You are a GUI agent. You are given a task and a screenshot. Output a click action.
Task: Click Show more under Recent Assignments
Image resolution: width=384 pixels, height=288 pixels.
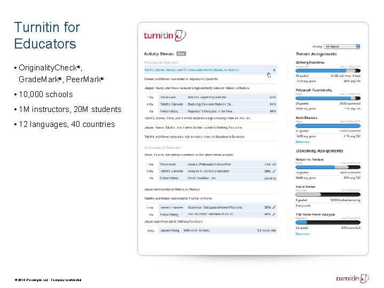[x=302, y=142]
